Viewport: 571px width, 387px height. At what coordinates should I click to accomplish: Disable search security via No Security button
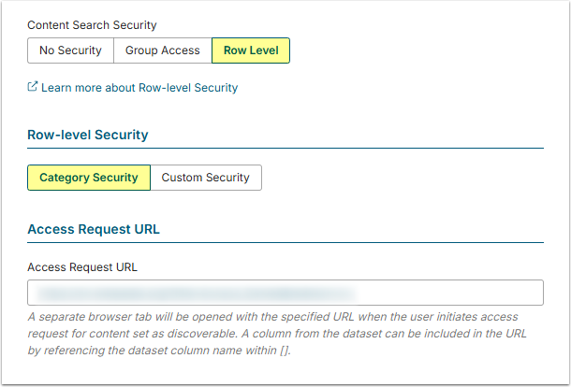coord(70,50)
